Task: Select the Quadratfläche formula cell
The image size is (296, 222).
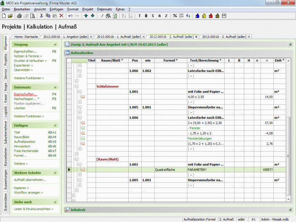Action: 171,170
